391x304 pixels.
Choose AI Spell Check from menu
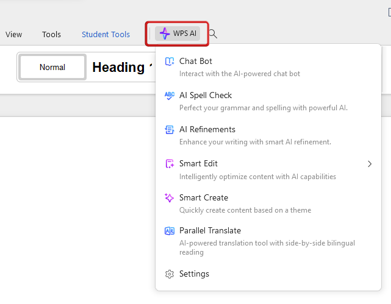[x=268, y=101]
